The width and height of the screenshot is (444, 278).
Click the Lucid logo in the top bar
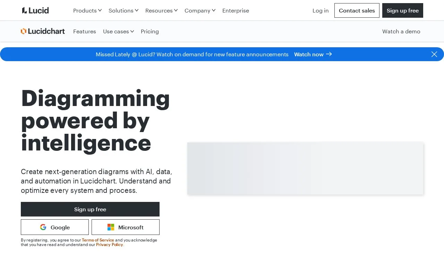click(35, 10)
